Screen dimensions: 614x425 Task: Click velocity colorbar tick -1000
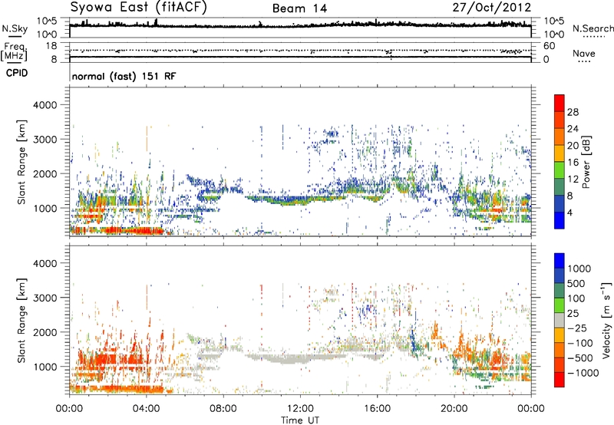[583, 373]
